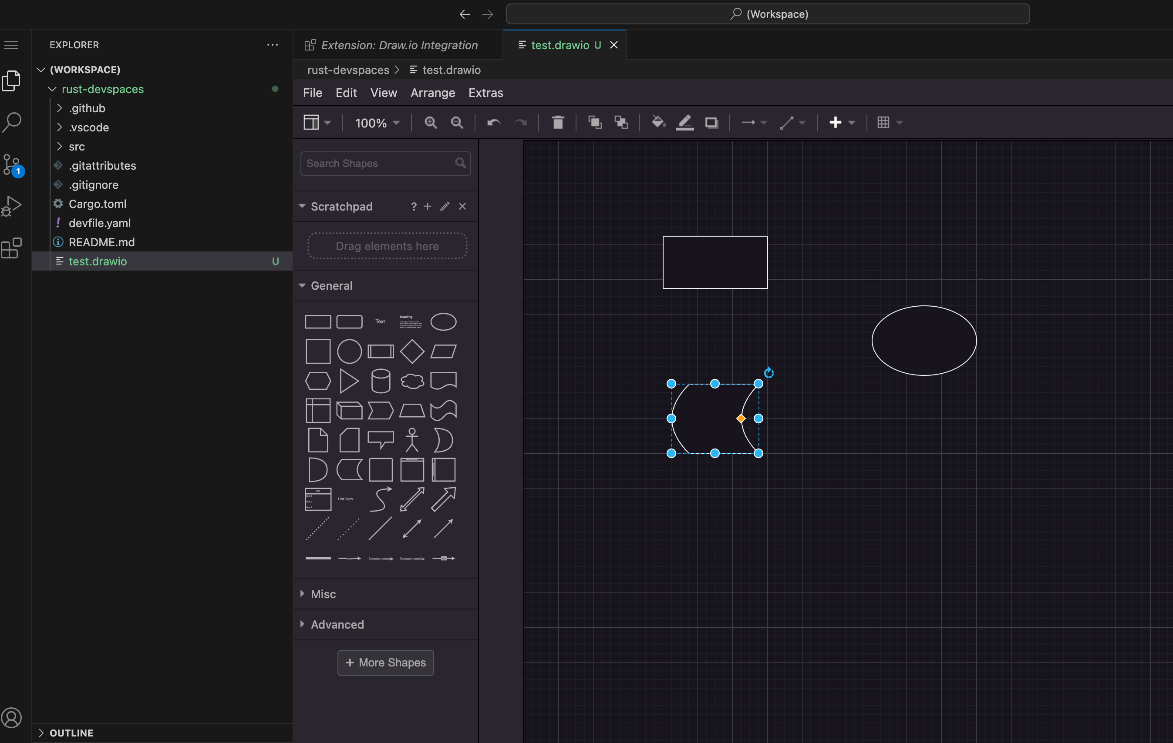Pick the Ellipse shape in General palette

[x=443, y=321]
